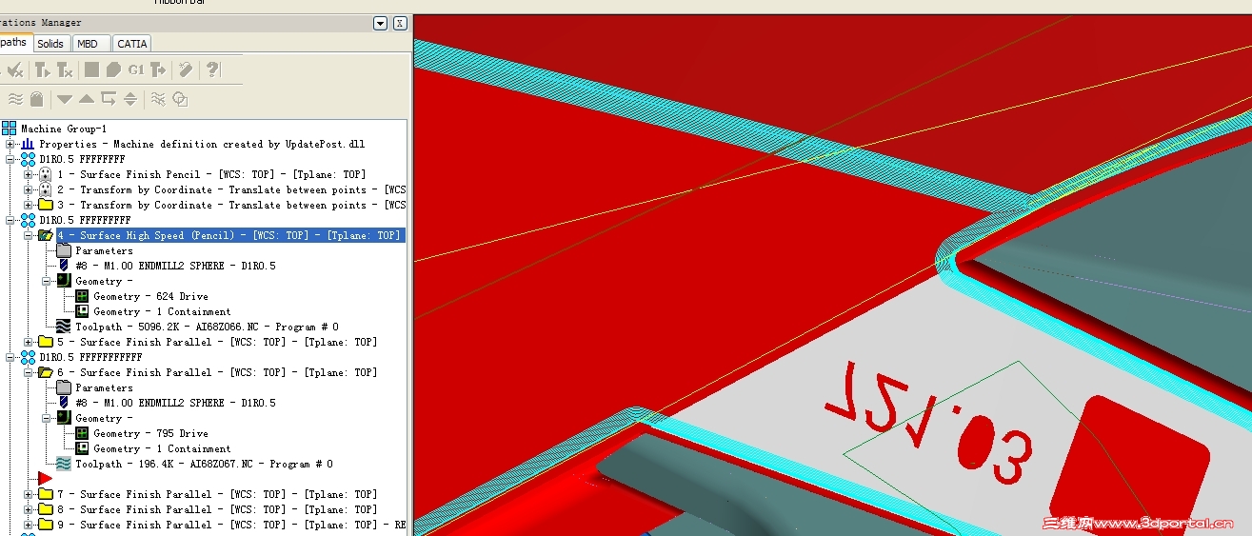This screenshot has height=536, width=1252.
Task: Click the toggle toolpath display waves icon
Action: (15, 98)
